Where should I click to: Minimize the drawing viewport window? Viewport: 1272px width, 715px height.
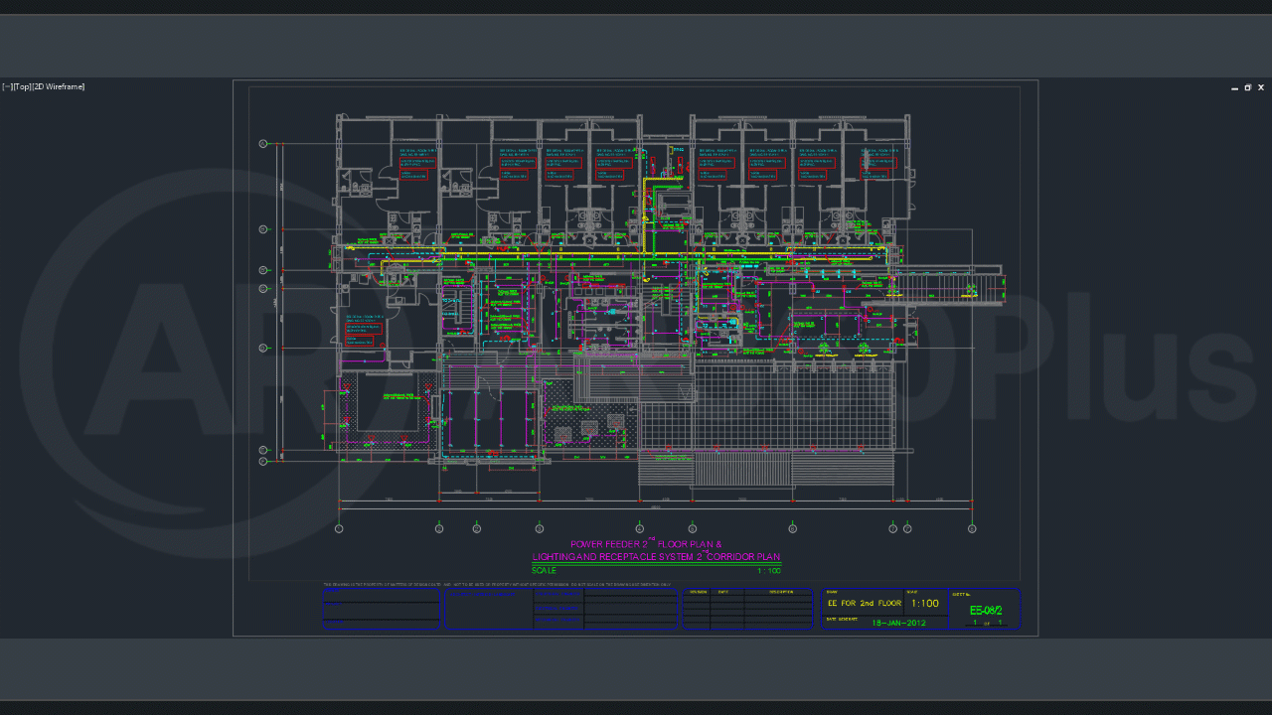point(1234,88)
